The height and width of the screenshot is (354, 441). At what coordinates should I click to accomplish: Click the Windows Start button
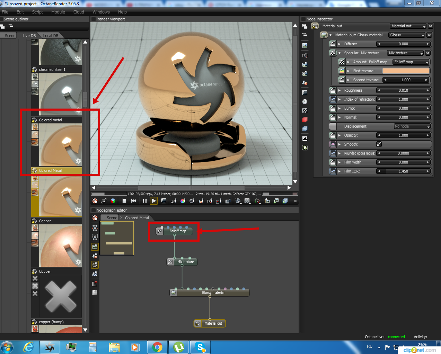coord(7,347)
